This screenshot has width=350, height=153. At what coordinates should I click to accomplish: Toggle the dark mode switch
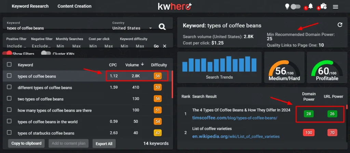coord(296,7)
